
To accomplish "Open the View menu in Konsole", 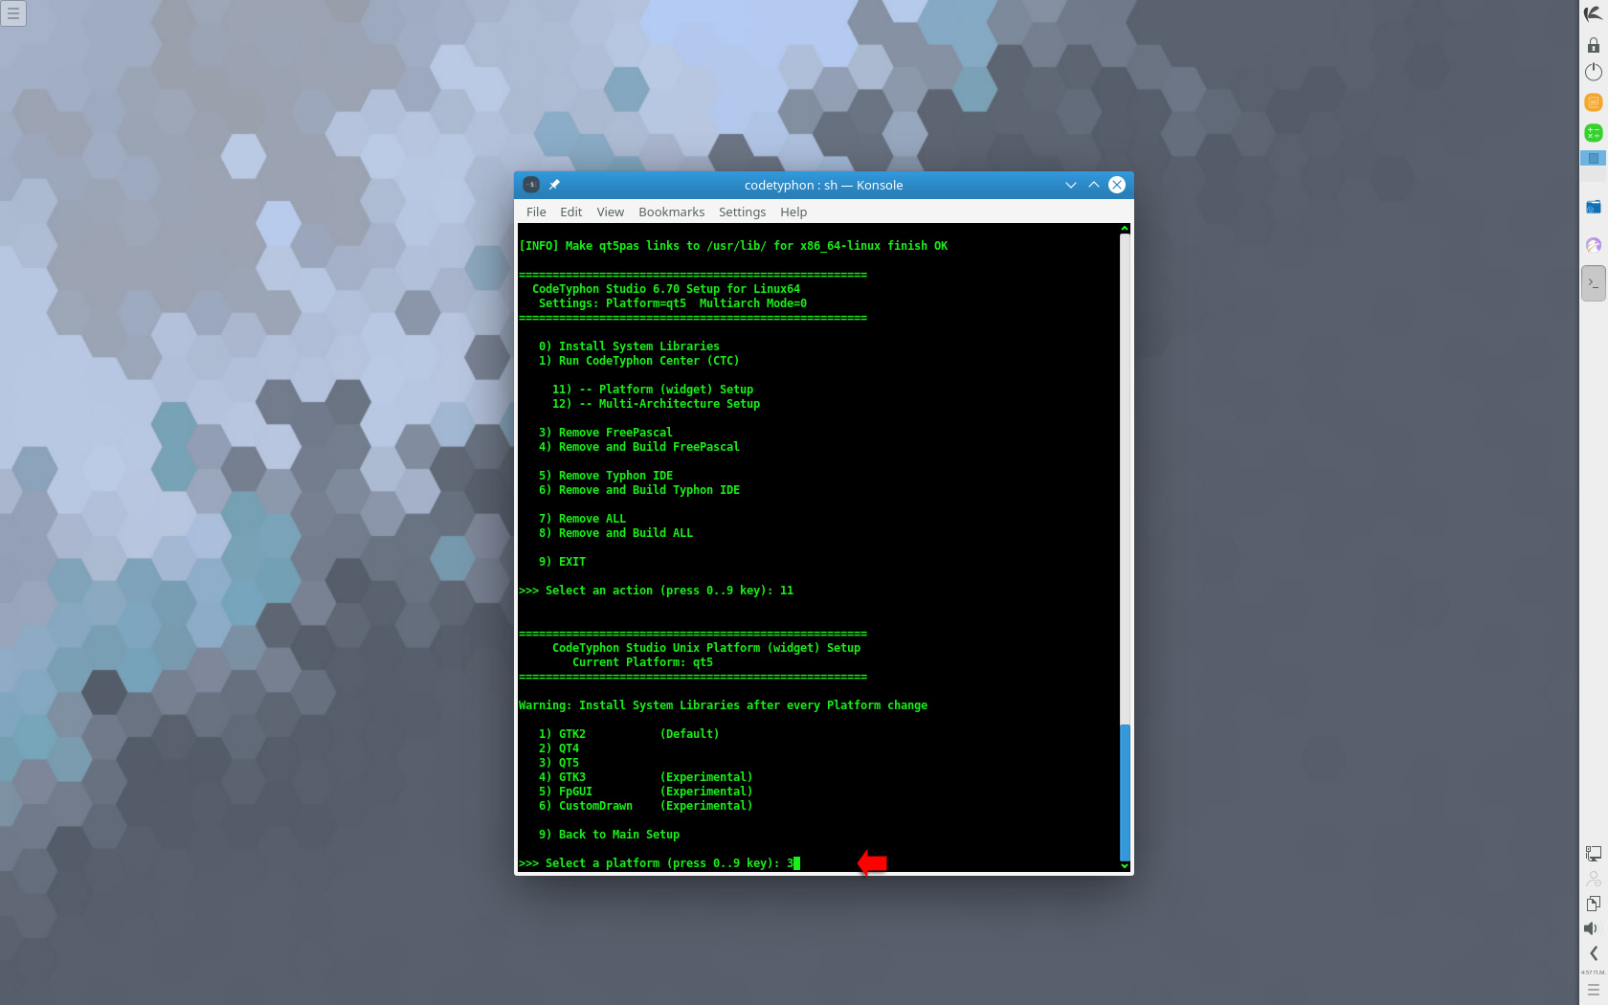I will click(611, 212).
